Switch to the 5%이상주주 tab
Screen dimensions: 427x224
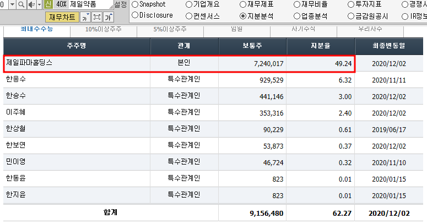coord(170,29)
